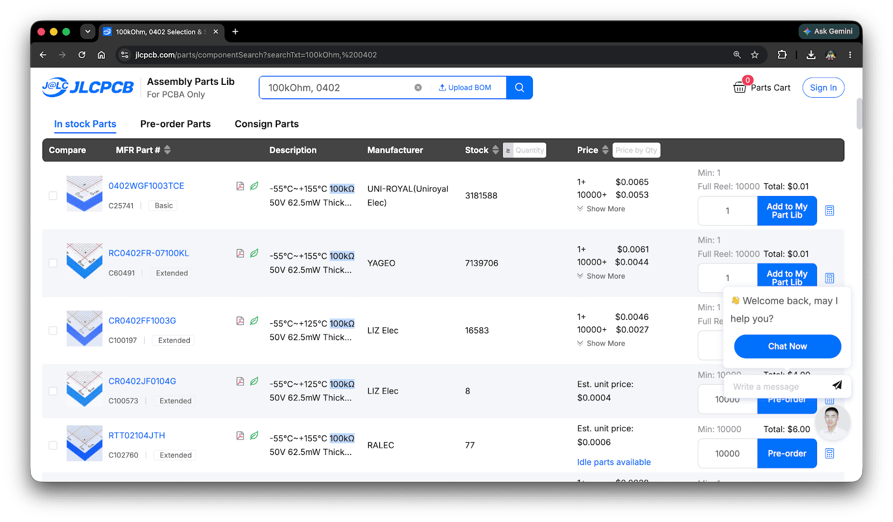
Task: Open browser downloads
Action: 811,55
